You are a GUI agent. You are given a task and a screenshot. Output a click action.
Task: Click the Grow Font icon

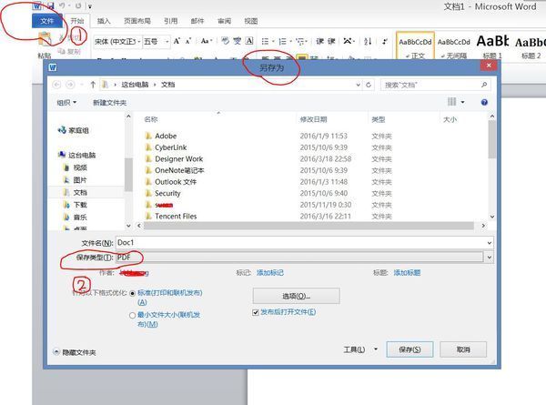click(x=177, y=41)
